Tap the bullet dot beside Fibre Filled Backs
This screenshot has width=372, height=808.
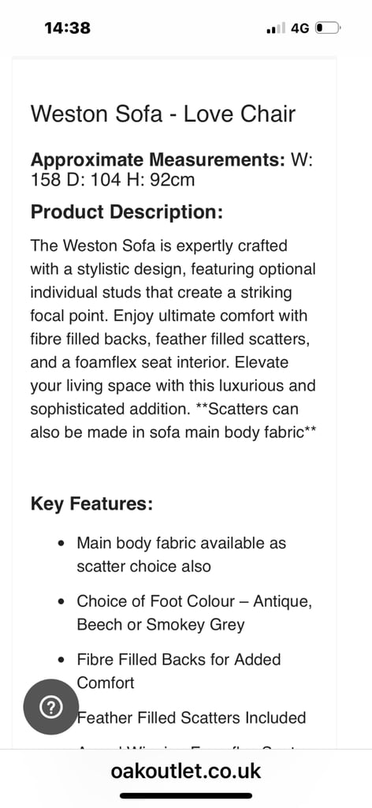tap(61, 660)
